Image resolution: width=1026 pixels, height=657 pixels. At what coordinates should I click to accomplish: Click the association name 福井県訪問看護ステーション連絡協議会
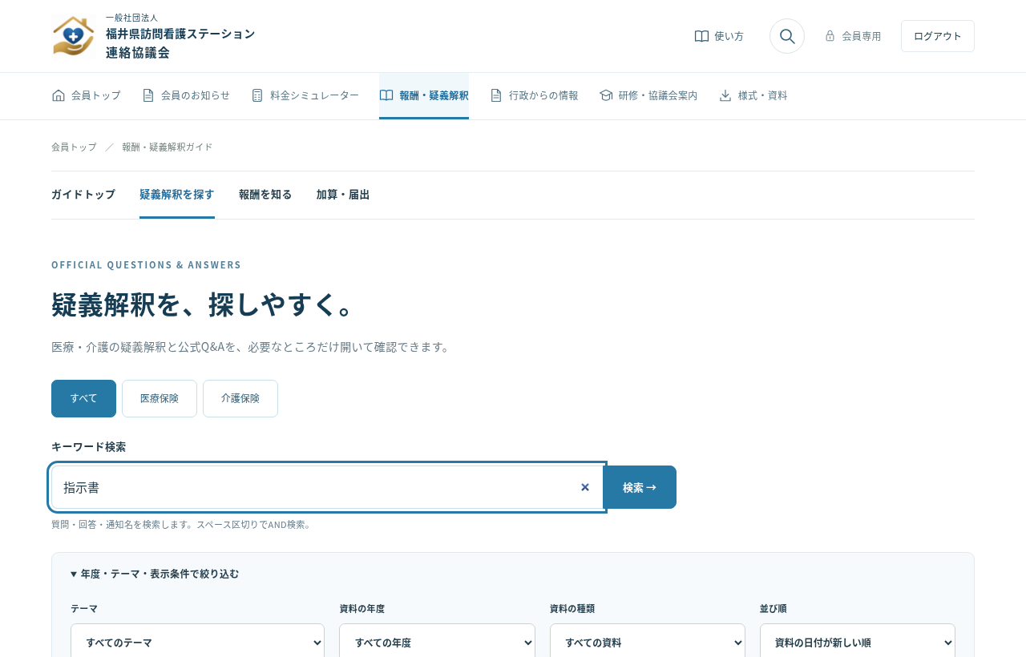click(x=180, y=43)
